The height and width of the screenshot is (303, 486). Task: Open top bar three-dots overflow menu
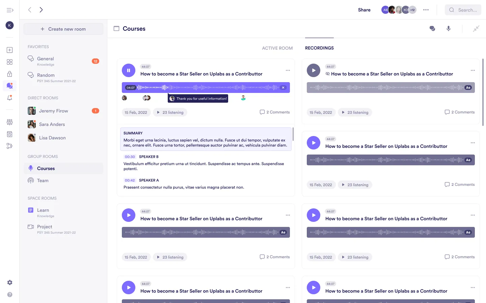(x=426, y=10)
